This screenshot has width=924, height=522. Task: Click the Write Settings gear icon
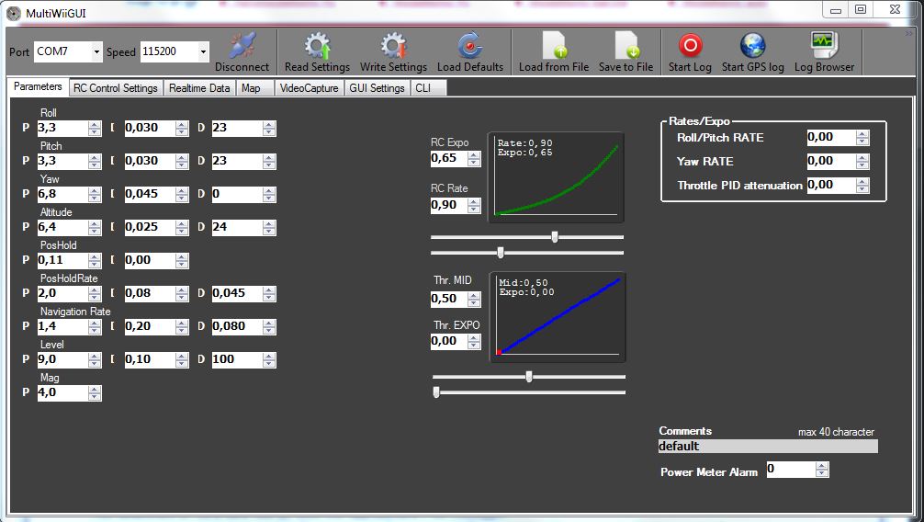coord(393,45)
